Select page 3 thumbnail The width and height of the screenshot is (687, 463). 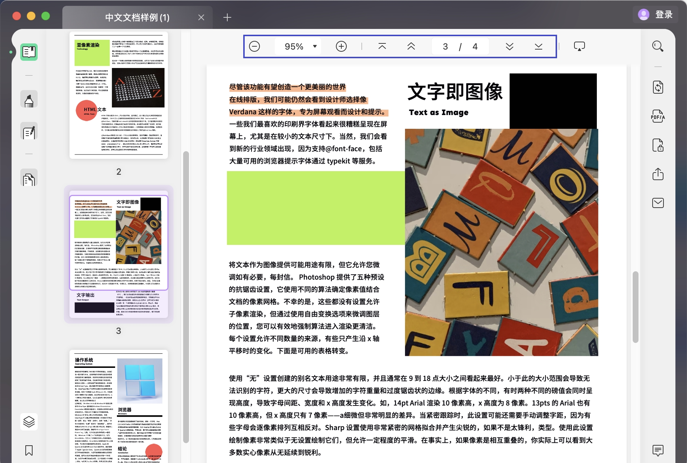[x=119, y=254]
